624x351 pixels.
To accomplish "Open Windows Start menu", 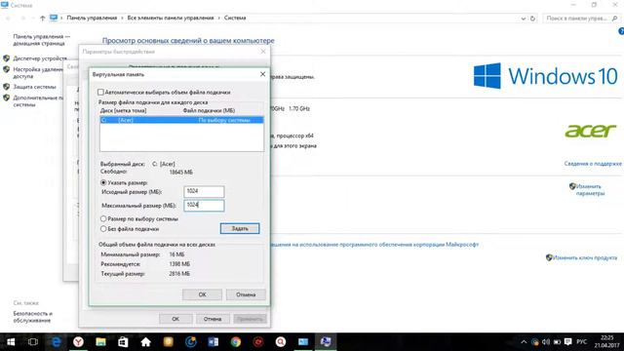I will tap(11, 342).
